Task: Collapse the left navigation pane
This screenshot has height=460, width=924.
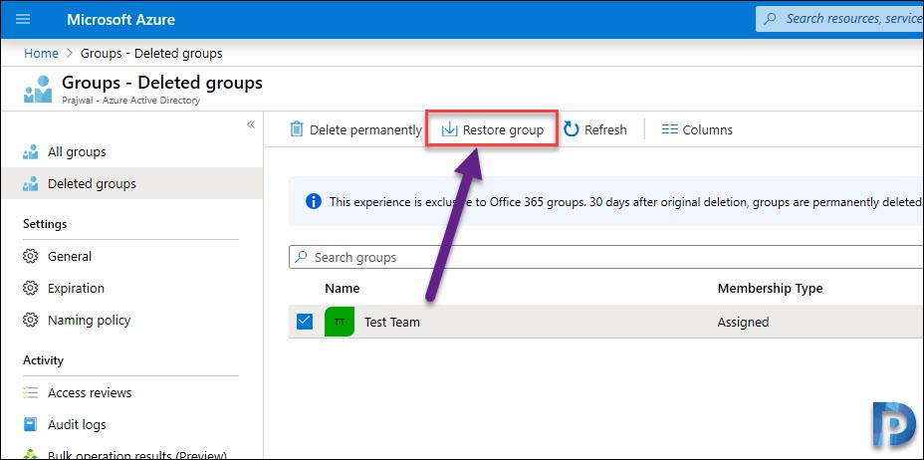Action: tap(251, 124)
